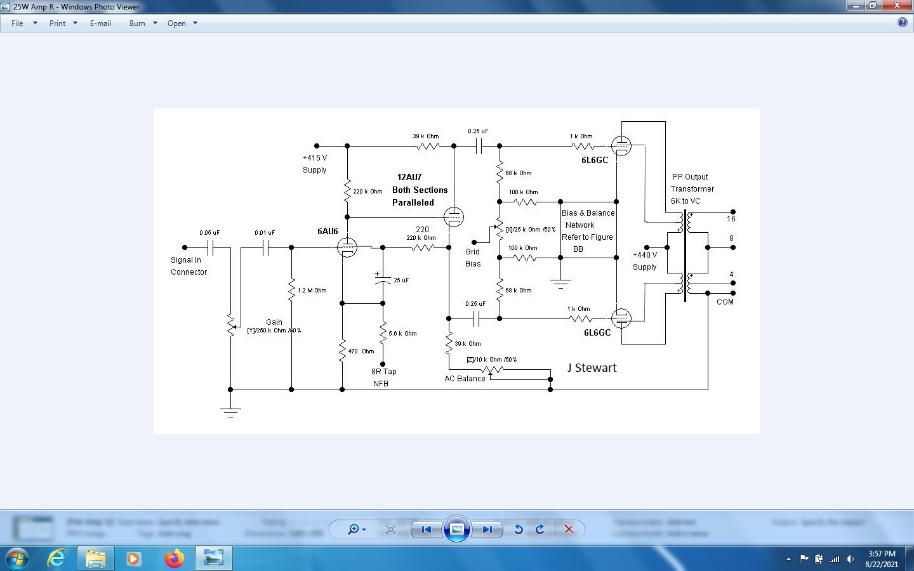914x571 pixels.
Task: Show hidden tray icons arrow
Action: (788, 559)
